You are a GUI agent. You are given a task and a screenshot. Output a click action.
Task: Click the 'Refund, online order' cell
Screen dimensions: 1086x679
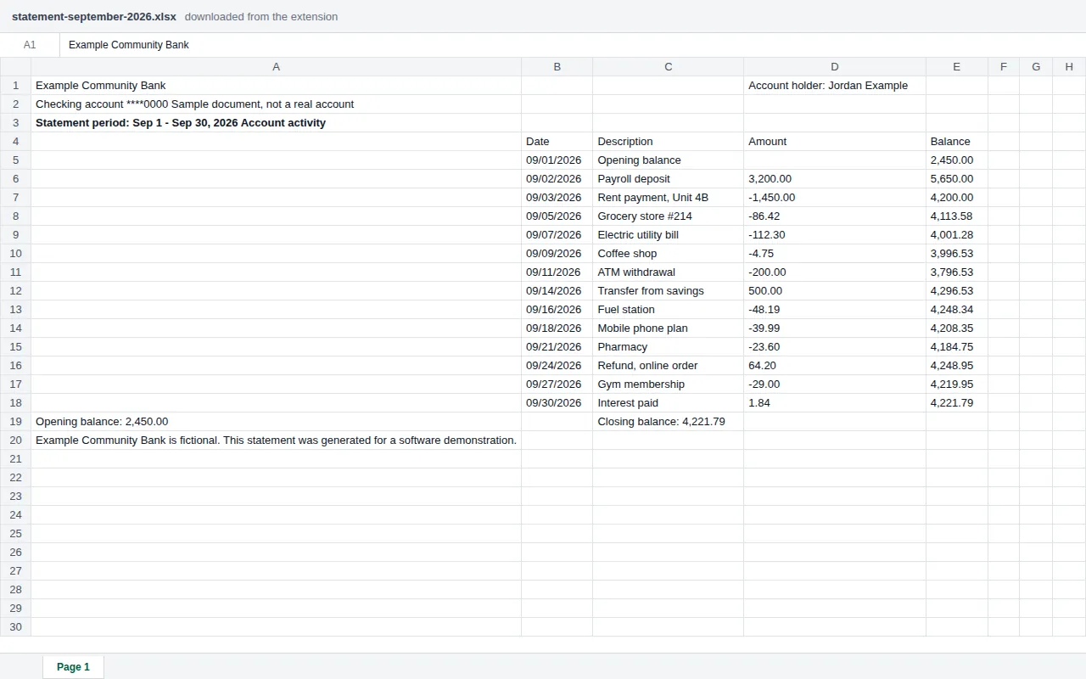(x=668, y=366)
